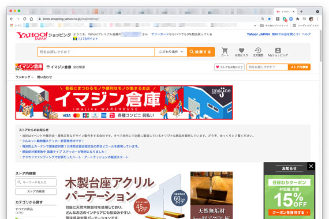329x219 pixels.
Task: Click the クーポンを獲得する coupon button
Action: pyautogui.click(x=289, y=213)
